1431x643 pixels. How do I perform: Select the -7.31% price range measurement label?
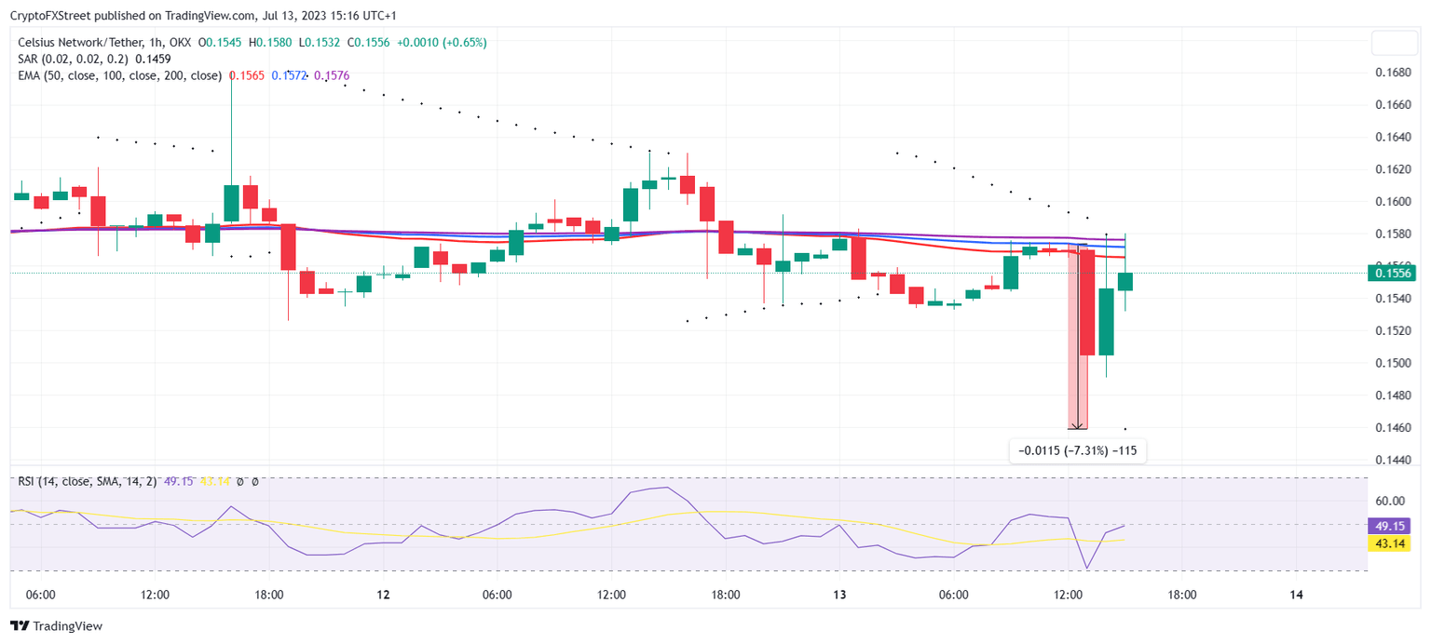click(1078, 450)
